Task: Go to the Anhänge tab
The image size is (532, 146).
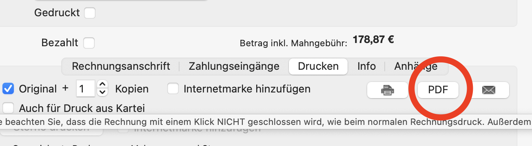Action: click(416, 66)
